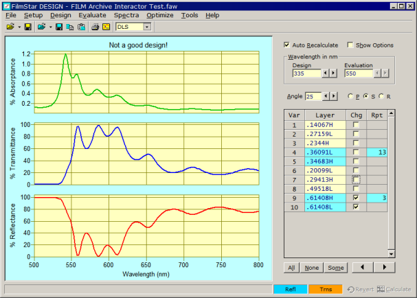Click the printer icon

95,27
